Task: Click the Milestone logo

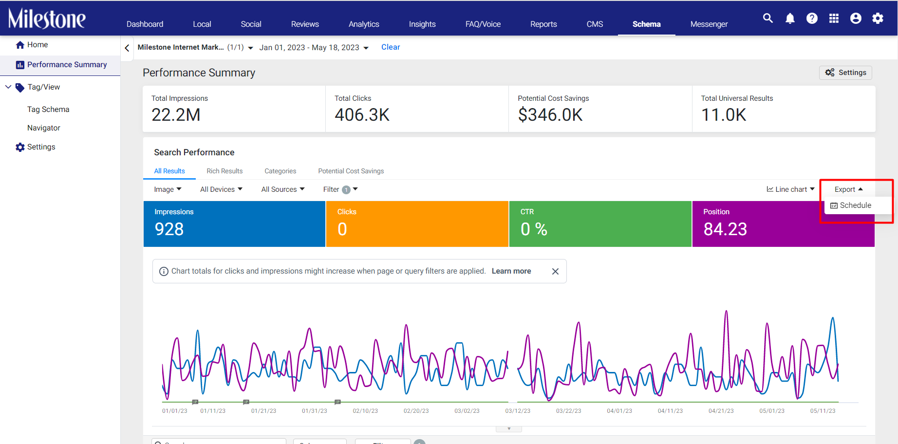Action: pyautogui.click(x=47, y=18)
